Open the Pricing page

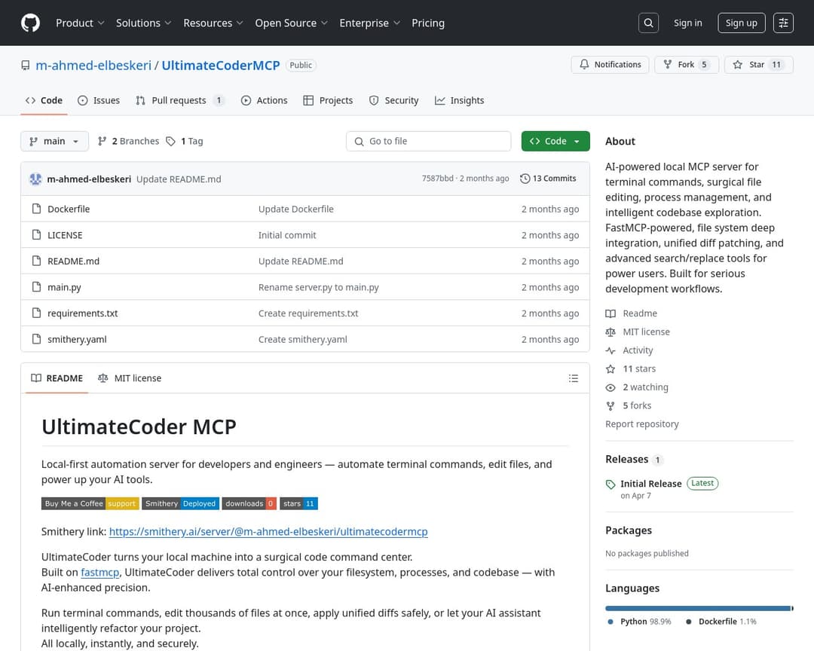coord(428,23)
